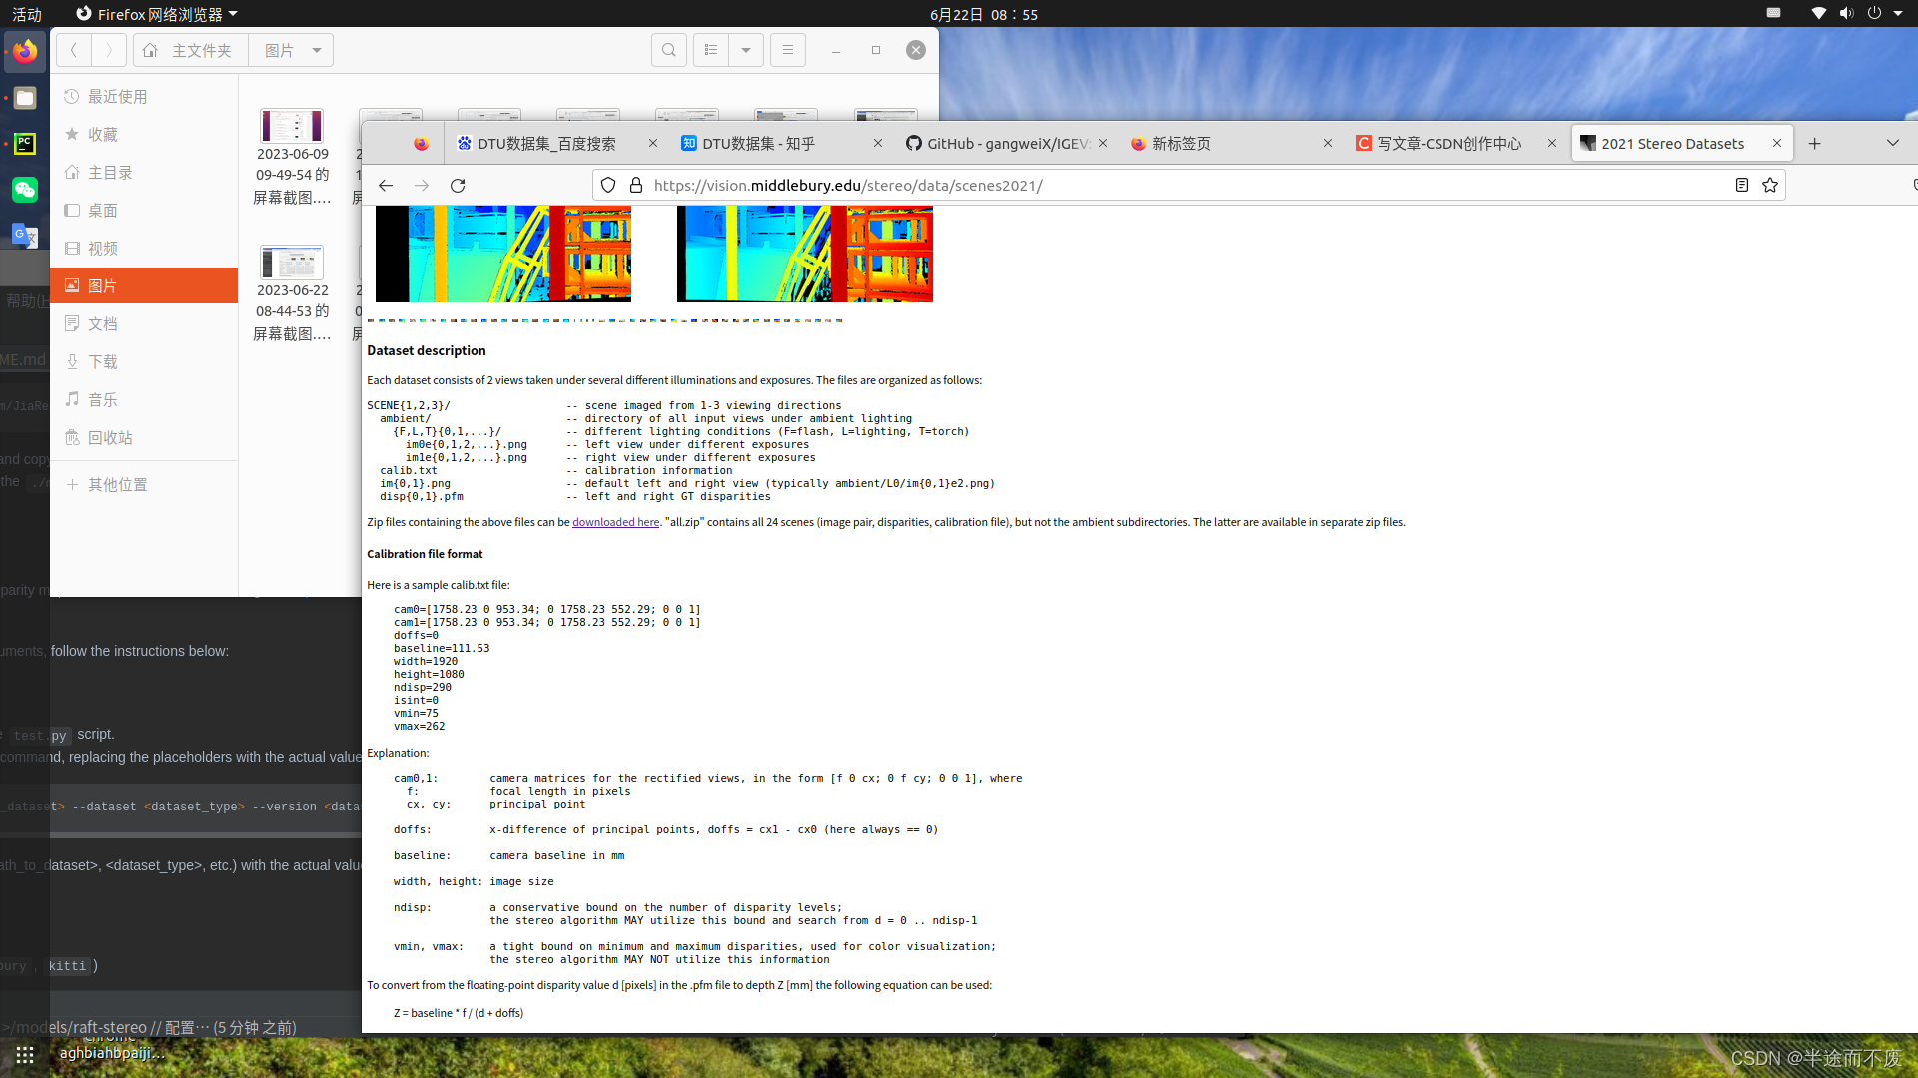Image resolution: width=1918 pixels, height=1078 pixels.
Task: Bookmark this page with star icon
Action: pyautogui.click(x=1770, y=185)
